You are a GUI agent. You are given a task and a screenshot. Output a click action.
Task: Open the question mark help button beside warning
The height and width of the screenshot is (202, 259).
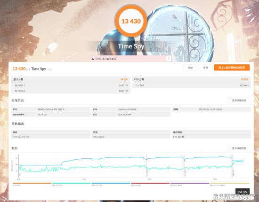pos(169,59)
